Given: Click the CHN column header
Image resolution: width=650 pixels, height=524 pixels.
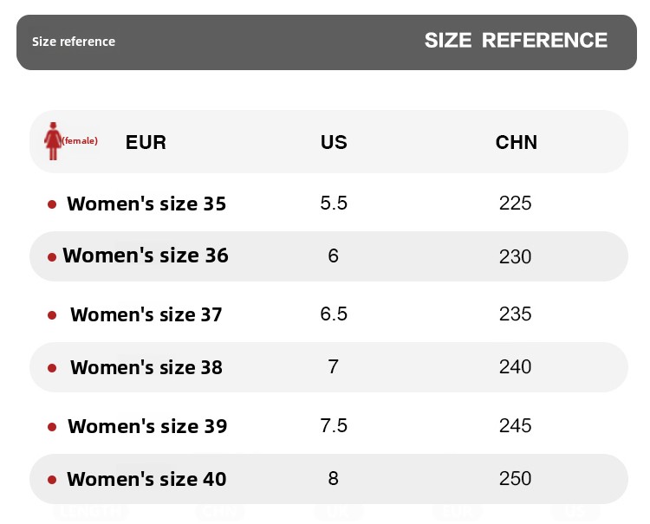Looking at the screenshot, I should click(x=517, y=142).
